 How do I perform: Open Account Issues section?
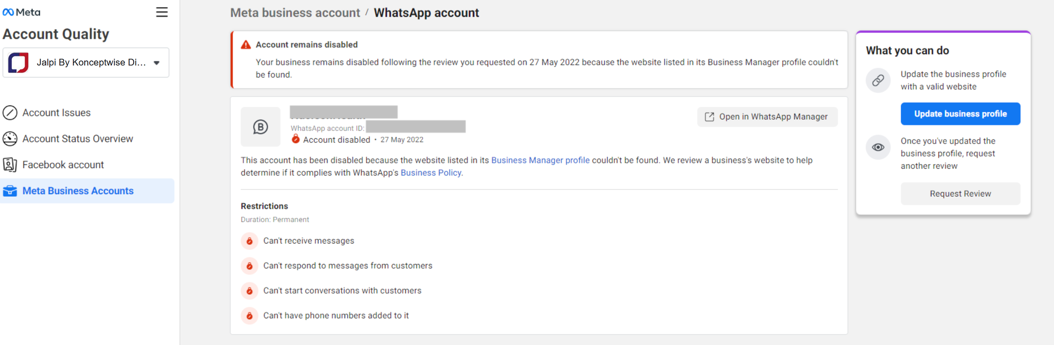click(x=56, y=113)
